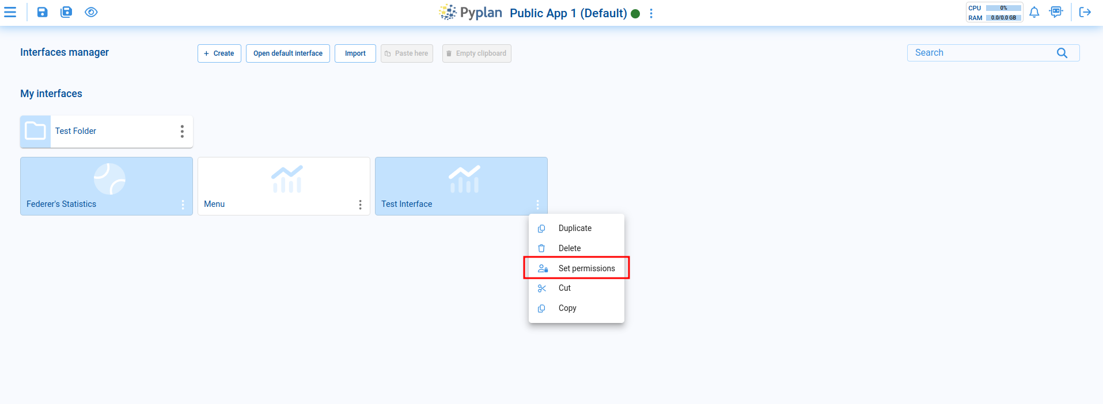The image size is (1103, 404).
Task: Toggle the eye preview icon
Action: [91, 12]
